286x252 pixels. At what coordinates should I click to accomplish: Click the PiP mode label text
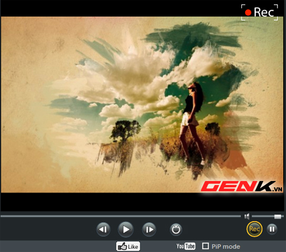pos(226,246)
